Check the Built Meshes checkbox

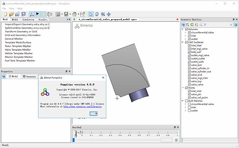pyautogui.click(x=186, y=101)
